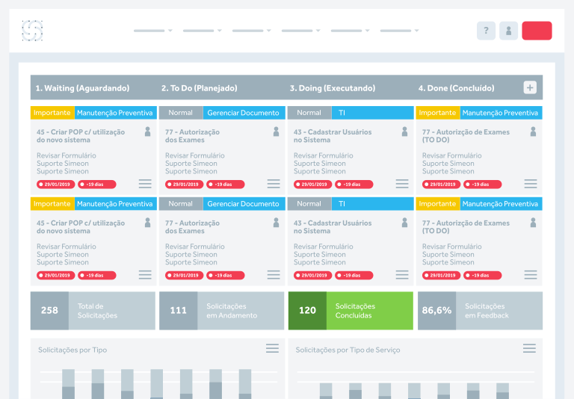Image resolution: width=574 pixels, height=399 pixels.
Task: Click Revisar Formulário text on first Doing card
Action: click(323, 155)
